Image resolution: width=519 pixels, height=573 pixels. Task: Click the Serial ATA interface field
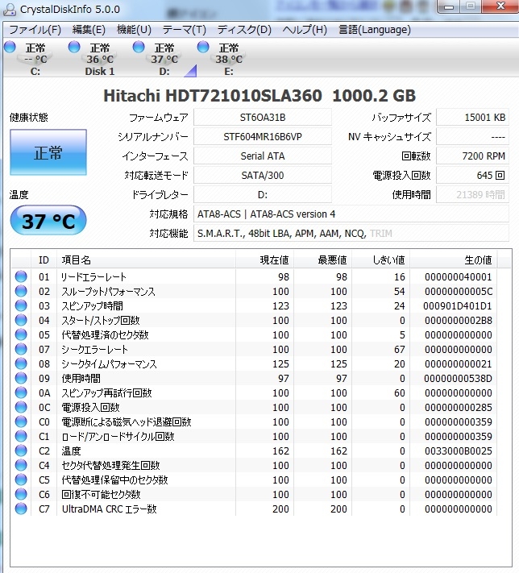click(263, 156)
